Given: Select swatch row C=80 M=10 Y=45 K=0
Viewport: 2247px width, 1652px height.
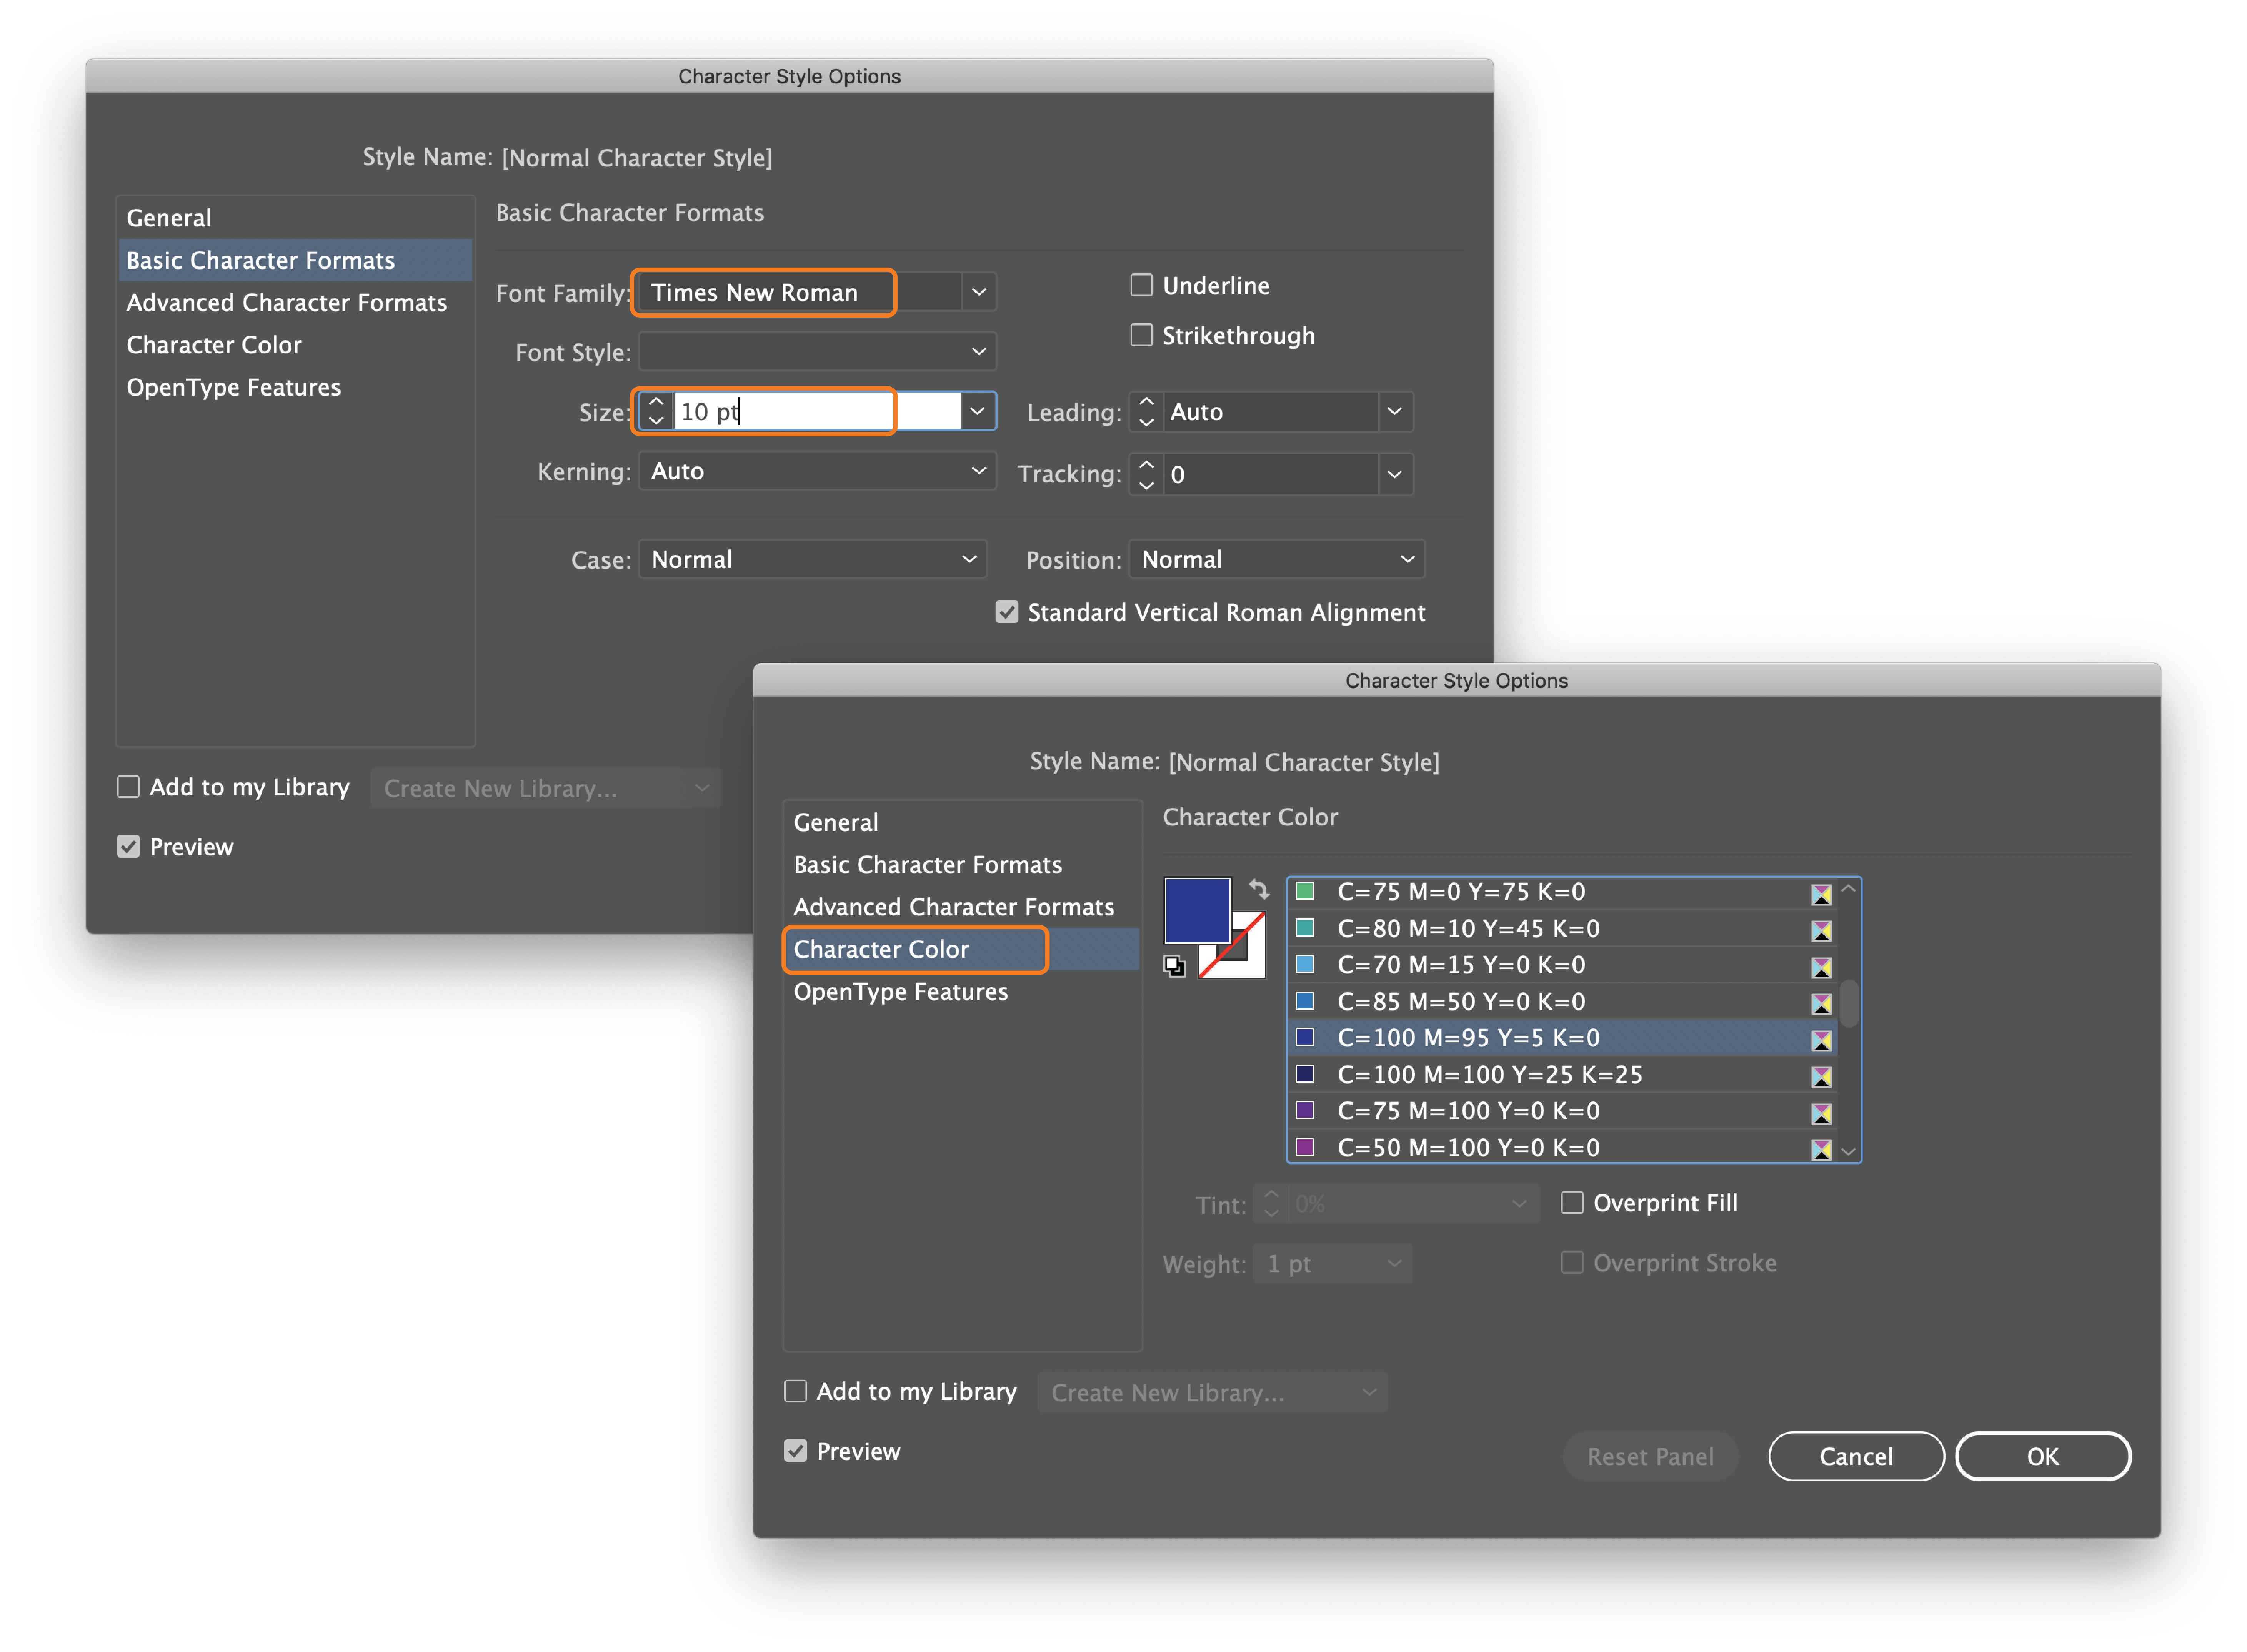Looking at the screenshot, I should [x=1563, y=928].
